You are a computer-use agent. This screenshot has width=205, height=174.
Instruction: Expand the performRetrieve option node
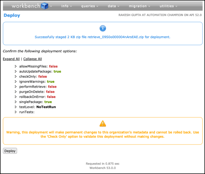coord(15,87)
